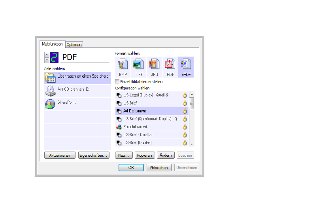313x205 pixels.
Task: Confirm with the OK button
Action: click(x=131, y=167)
